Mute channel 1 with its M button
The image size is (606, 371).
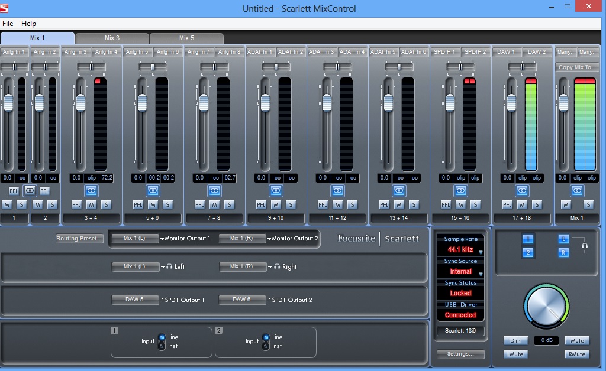(x=7, y=205)
